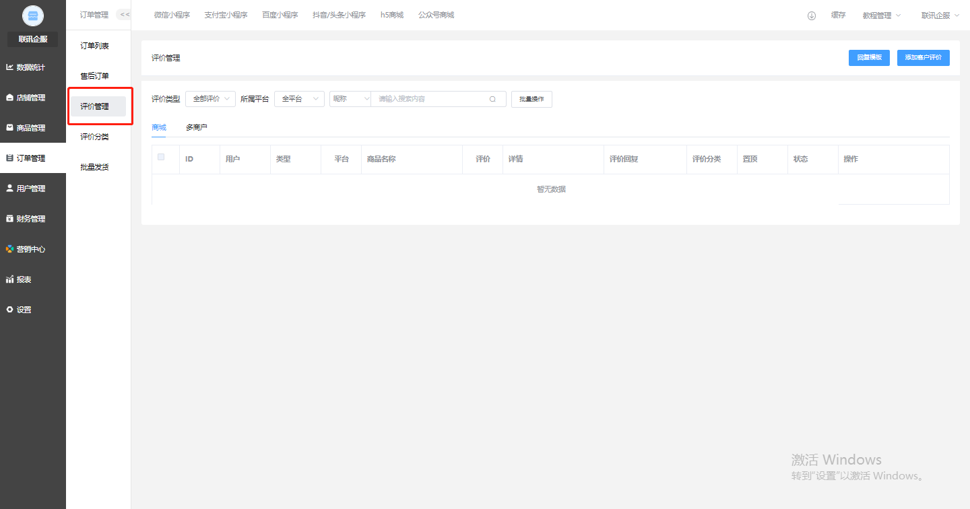Click the 订单管理 list icon
The height and width of the screenshot is (509, 970).
9,158
